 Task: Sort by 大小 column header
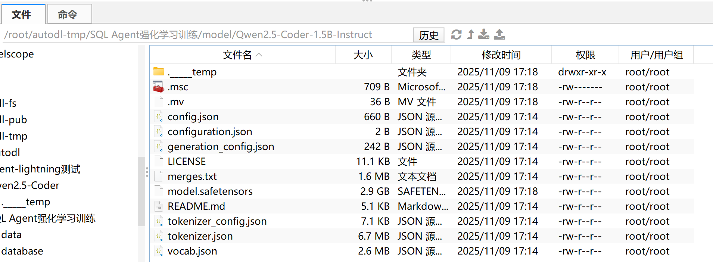click(363, 55)
